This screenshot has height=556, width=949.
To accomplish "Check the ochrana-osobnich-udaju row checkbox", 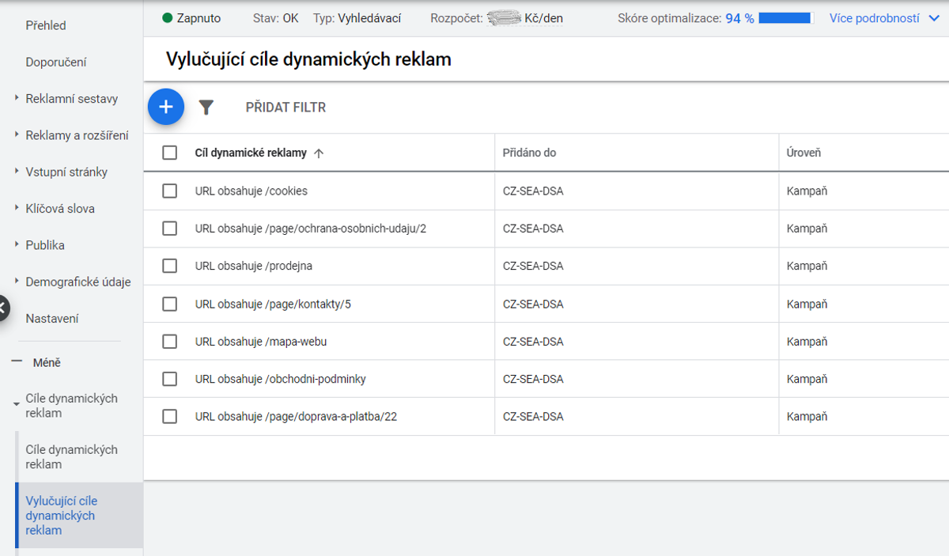I will 169,229.
